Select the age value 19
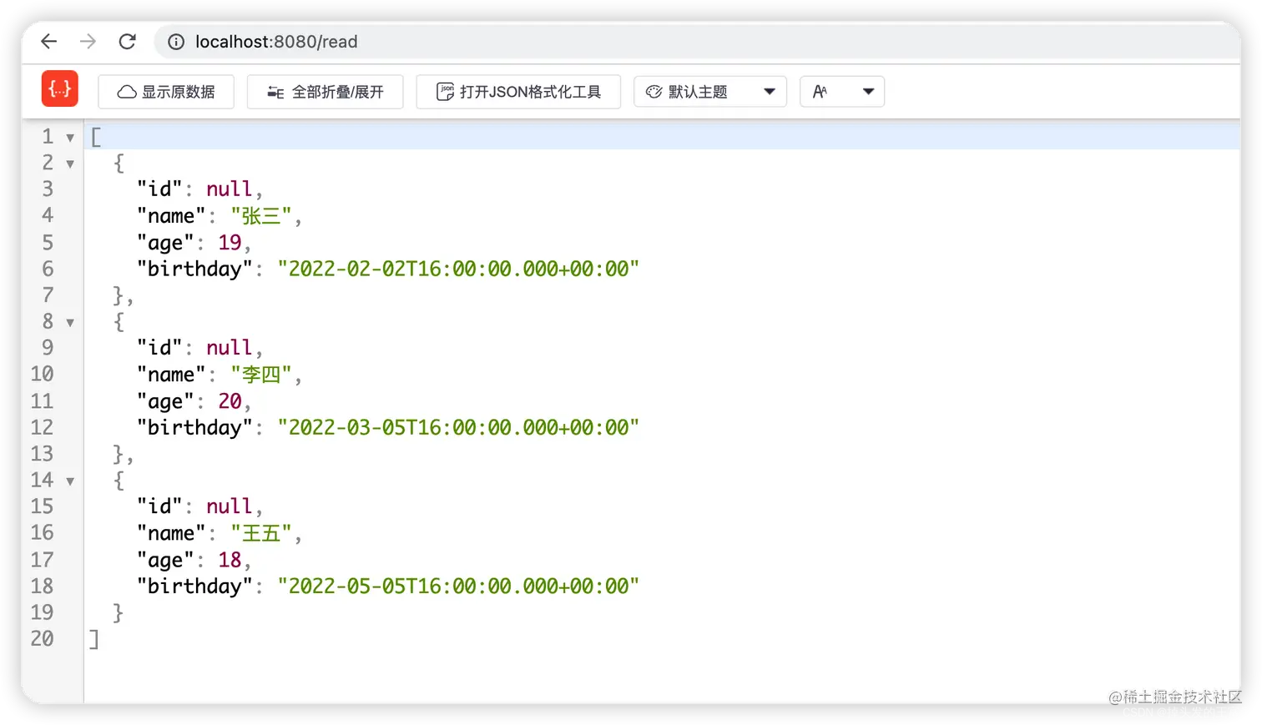This screenshot has height=725, width=1262. click(230, 243)
